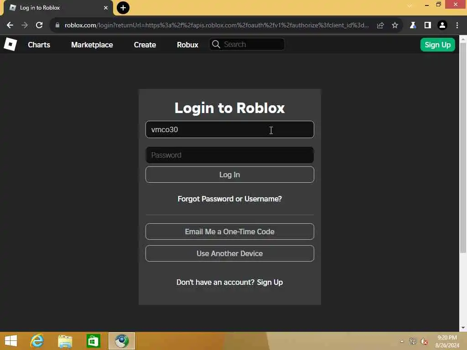Show hidden tray icons arrow
The height and width of the screenshot is (350, 467).
(x=402, y=341)
